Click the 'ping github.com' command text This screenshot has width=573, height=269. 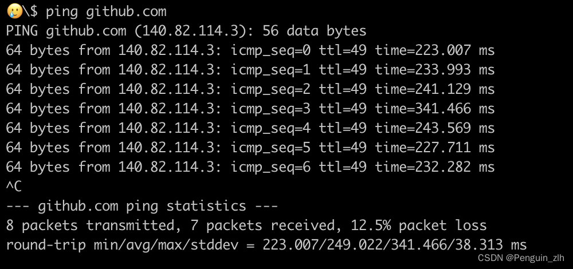106,11
